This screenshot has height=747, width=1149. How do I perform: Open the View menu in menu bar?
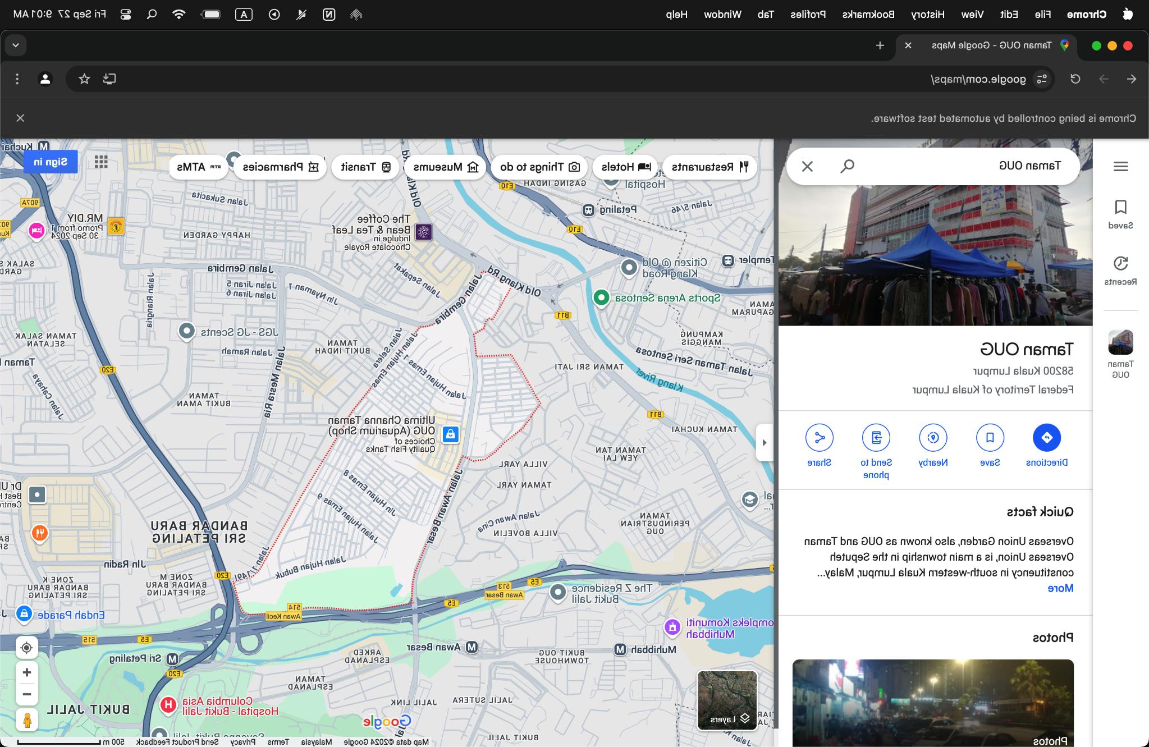click(x=972, y=15)
